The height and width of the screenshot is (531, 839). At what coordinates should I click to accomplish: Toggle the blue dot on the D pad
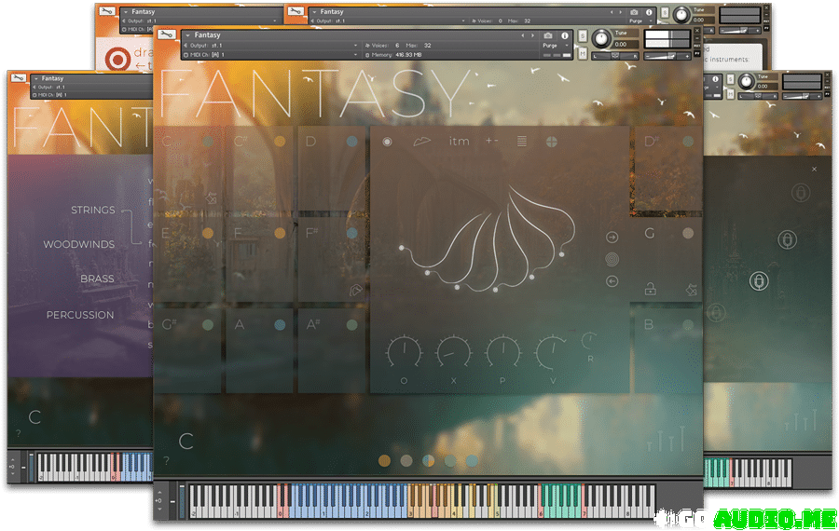click(351, 142)
